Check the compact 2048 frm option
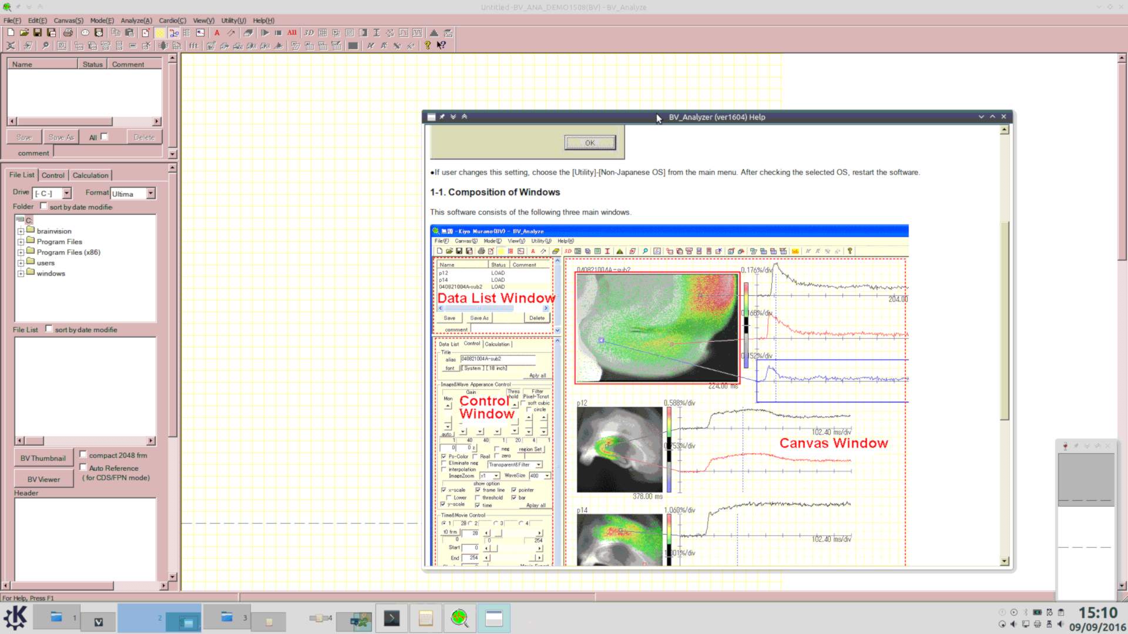 pyautogui.click(x=83, y=454)
